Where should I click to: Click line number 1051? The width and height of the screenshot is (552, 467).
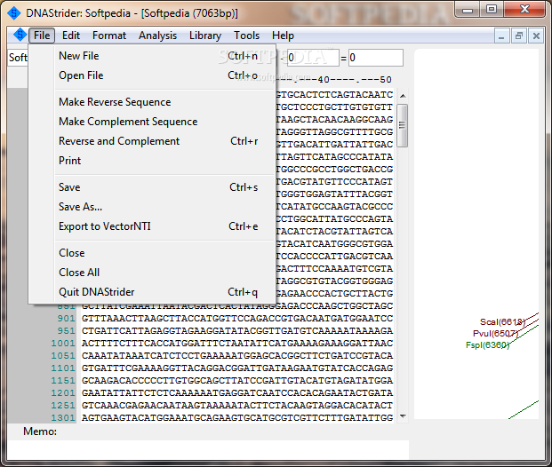pyautogui.click(x=63, y=356)
